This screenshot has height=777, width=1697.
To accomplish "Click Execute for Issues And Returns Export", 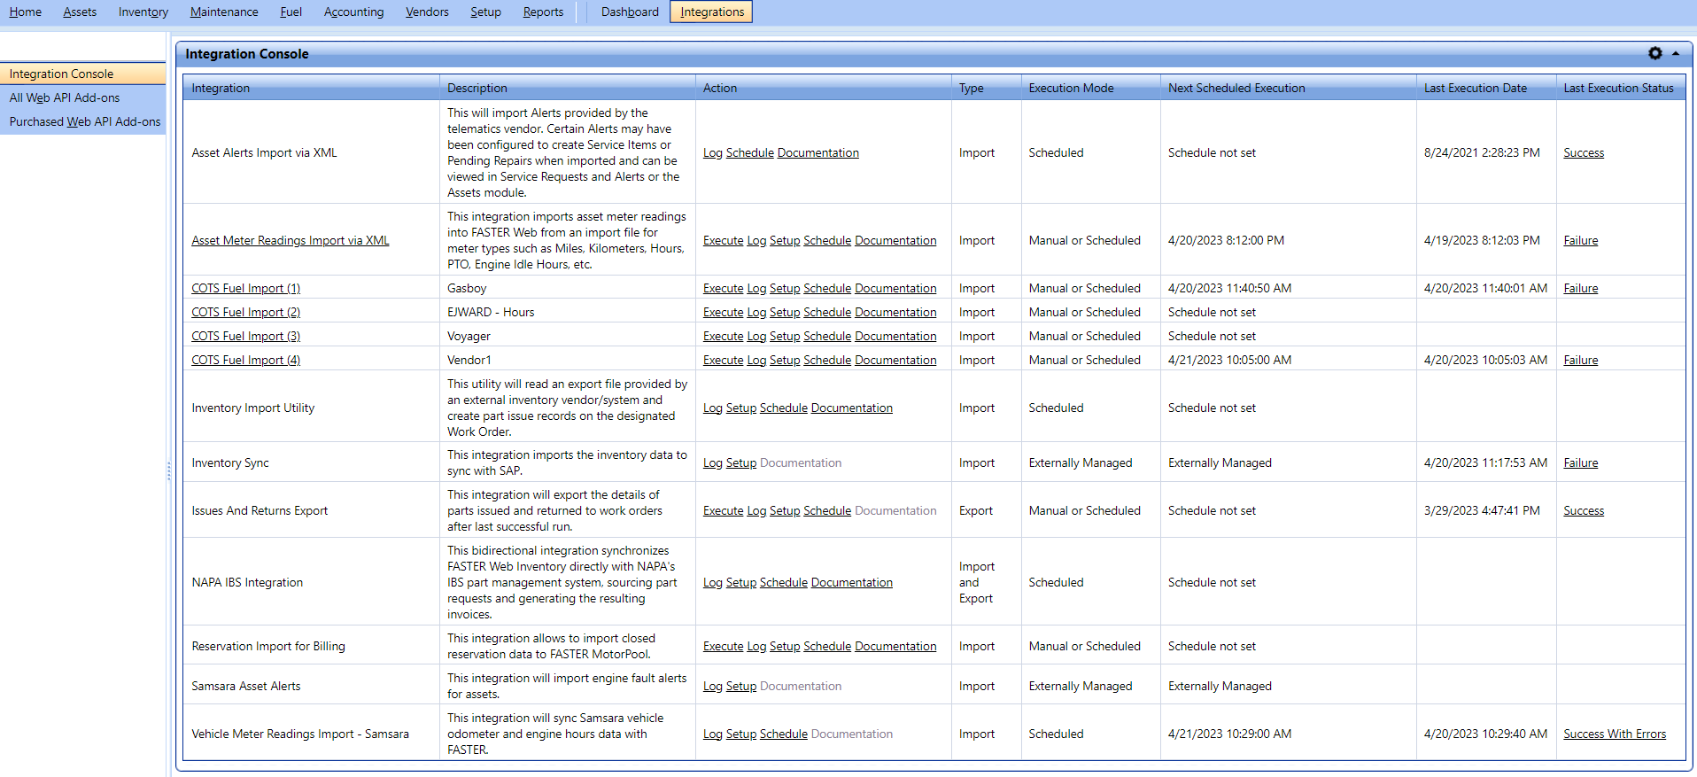I will coord(723,510).
